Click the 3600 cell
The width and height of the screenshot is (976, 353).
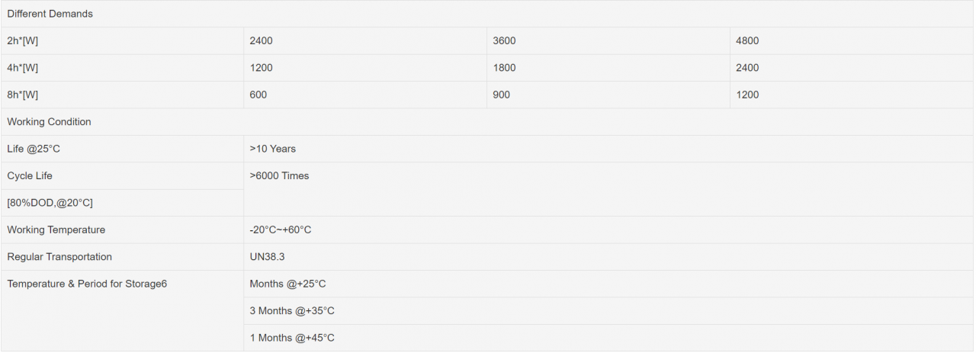pyautogui.click(x=608, y=41)
